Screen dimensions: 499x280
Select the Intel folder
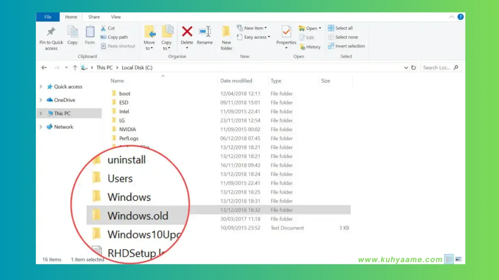tap(124, 112)
